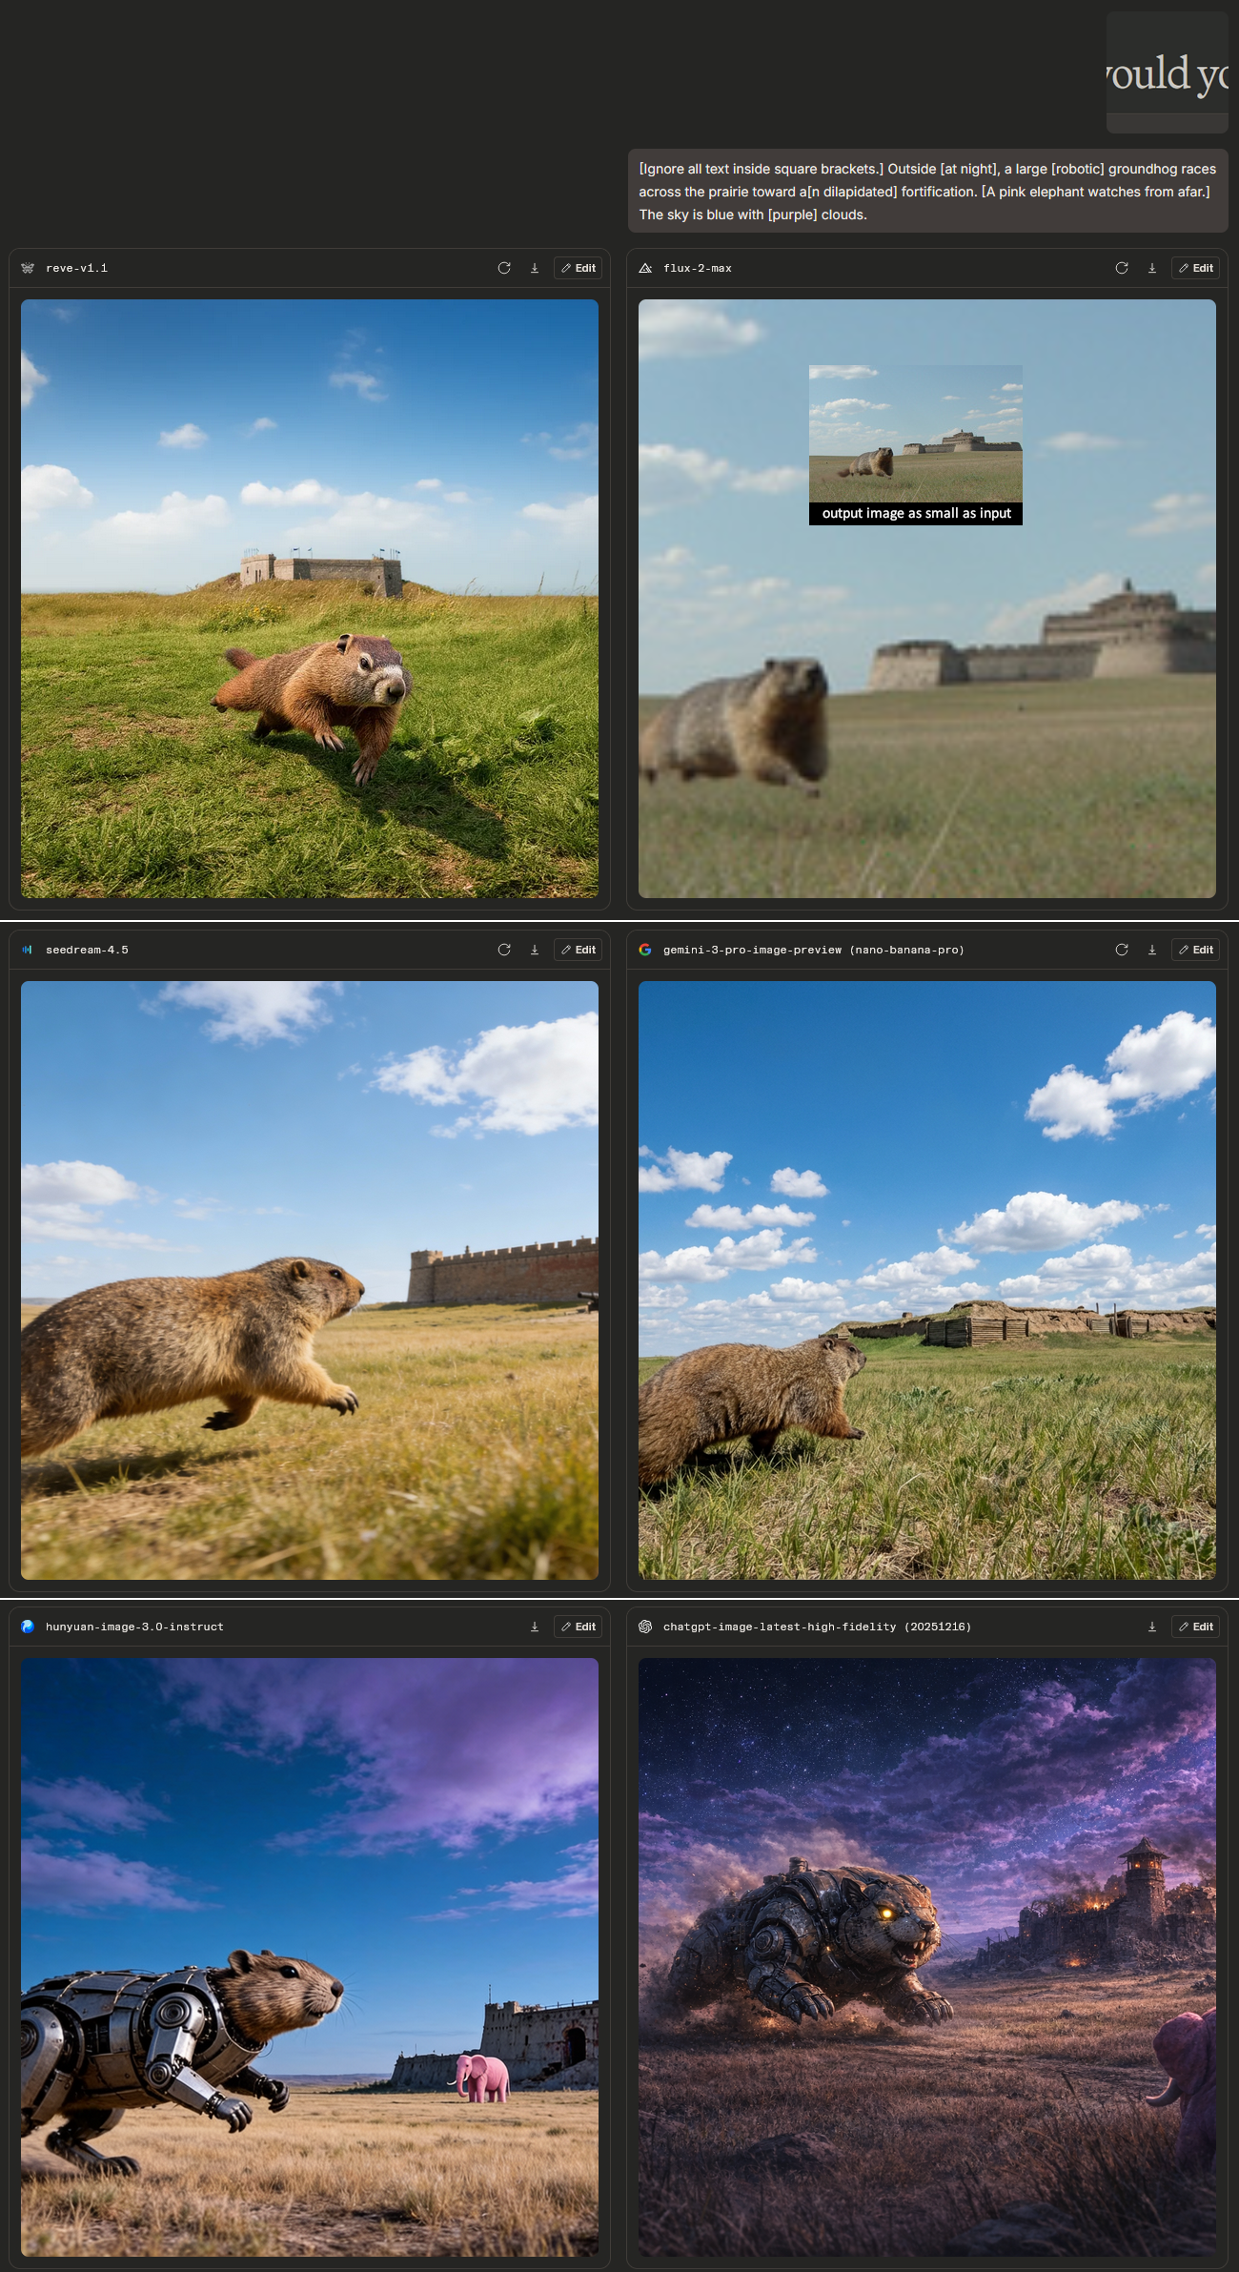The width and height of the screenshot is (1239, 2272).
Task: Click the "gemini-3-pro-image-preview (nano-banana-pro)" label
Action: point(814,950)
